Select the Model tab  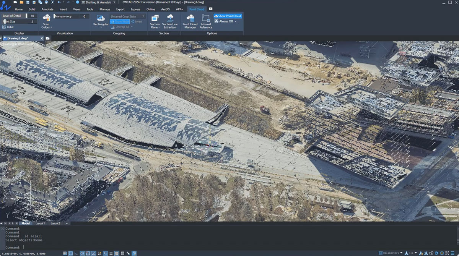click(25, 224)
